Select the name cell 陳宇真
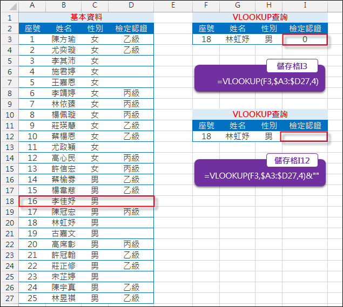This screenshot has height=307, width=343. pyautogui.click(x=63, y=288)
